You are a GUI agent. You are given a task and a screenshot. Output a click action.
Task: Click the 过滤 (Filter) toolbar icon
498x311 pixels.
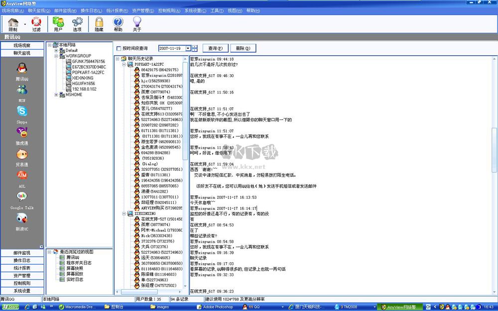[36, 24]
